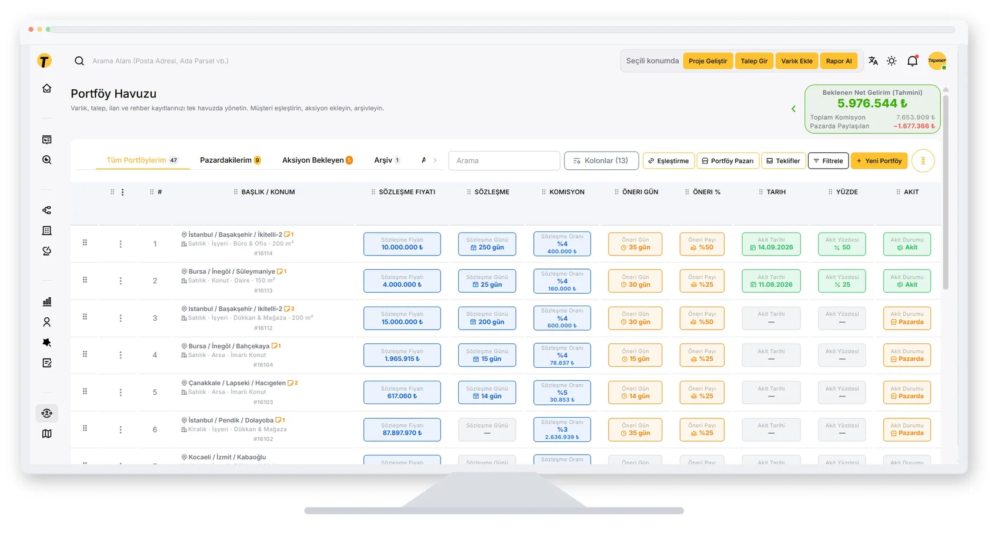Image resolution: width=988 pixels, height=537 pixels.
Task: Open three-dot menu for row 4
Action: pyautogui.click(x=121, y=355)
